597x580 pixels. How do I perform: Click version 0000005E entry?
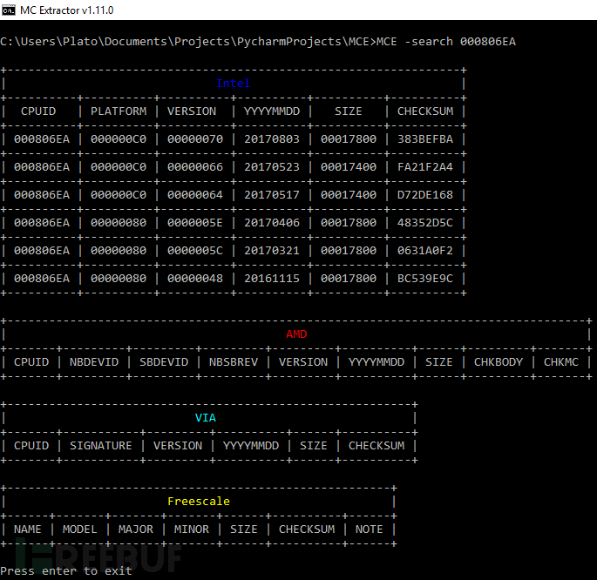click(195, 222)
